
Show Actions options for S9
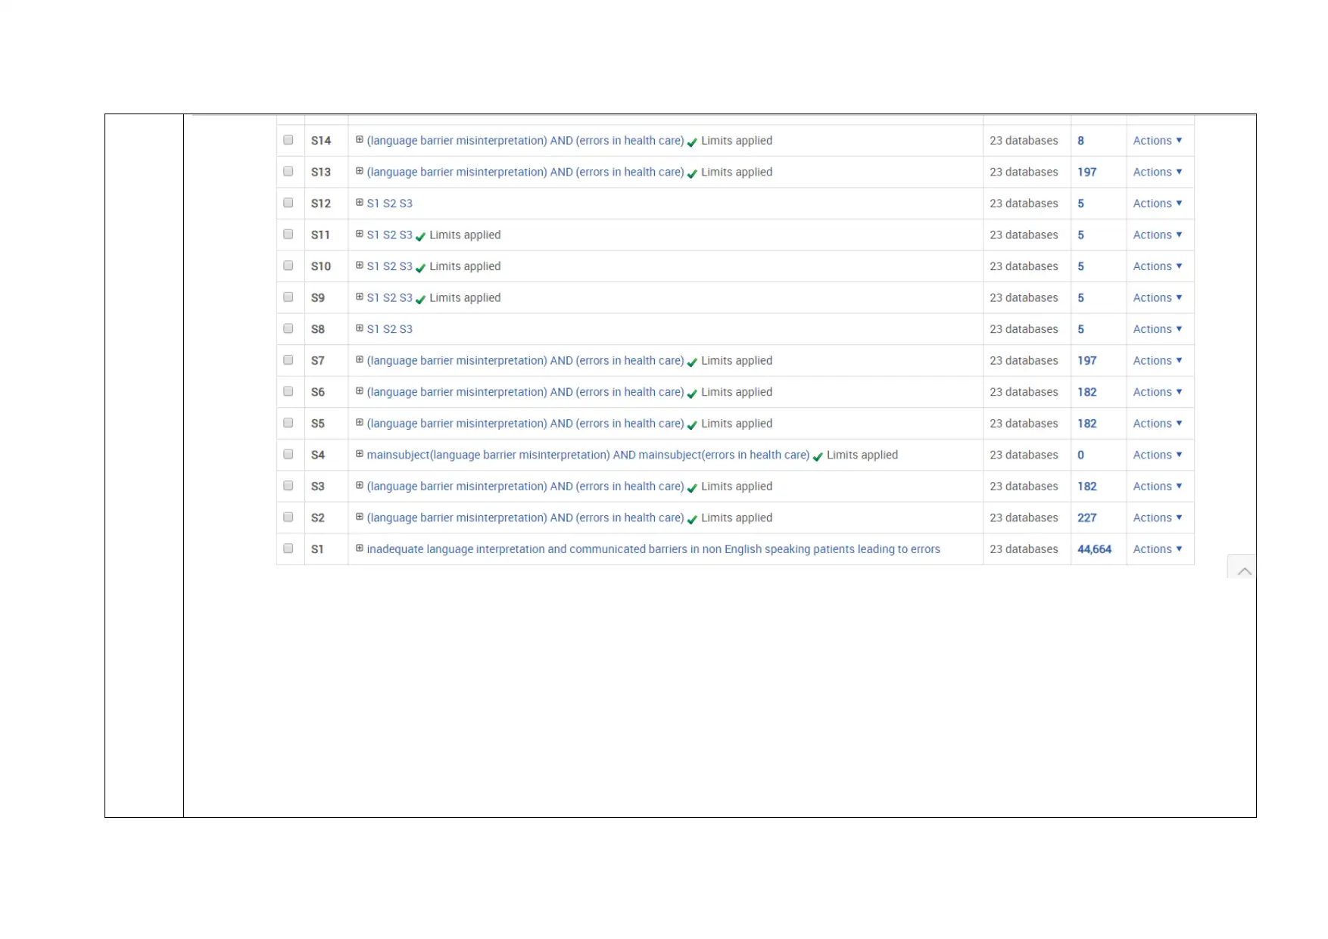pos(1157,298)
